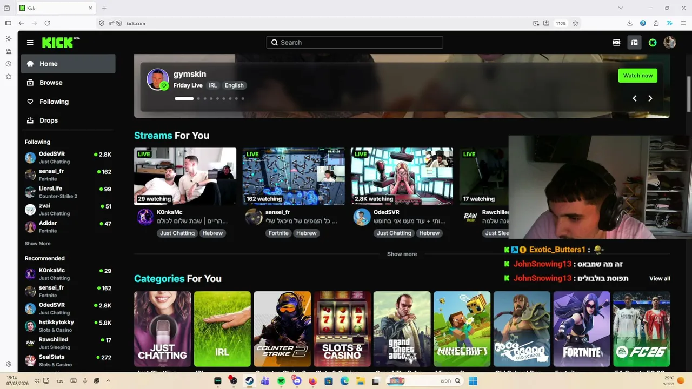Toggle the highlighted header button beside the Kick icon
Viewport: 692px width, 389px height.
[x=634, y=43]
